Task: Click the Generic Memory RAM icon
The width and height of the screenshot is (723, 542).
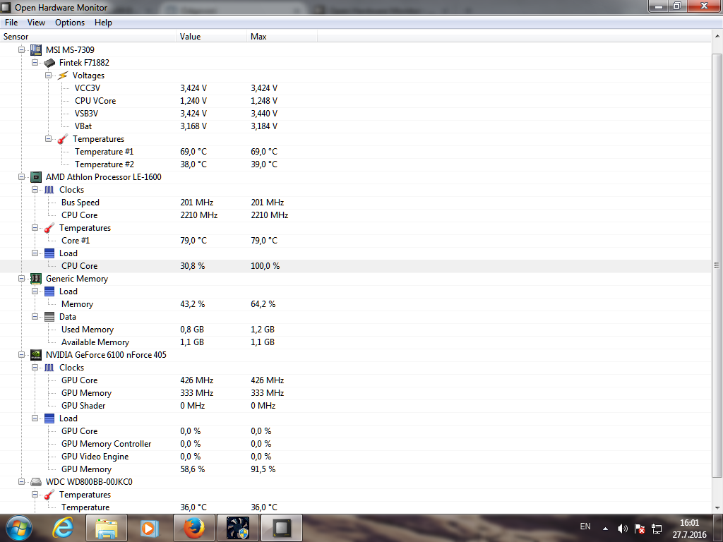Action: 36,279
